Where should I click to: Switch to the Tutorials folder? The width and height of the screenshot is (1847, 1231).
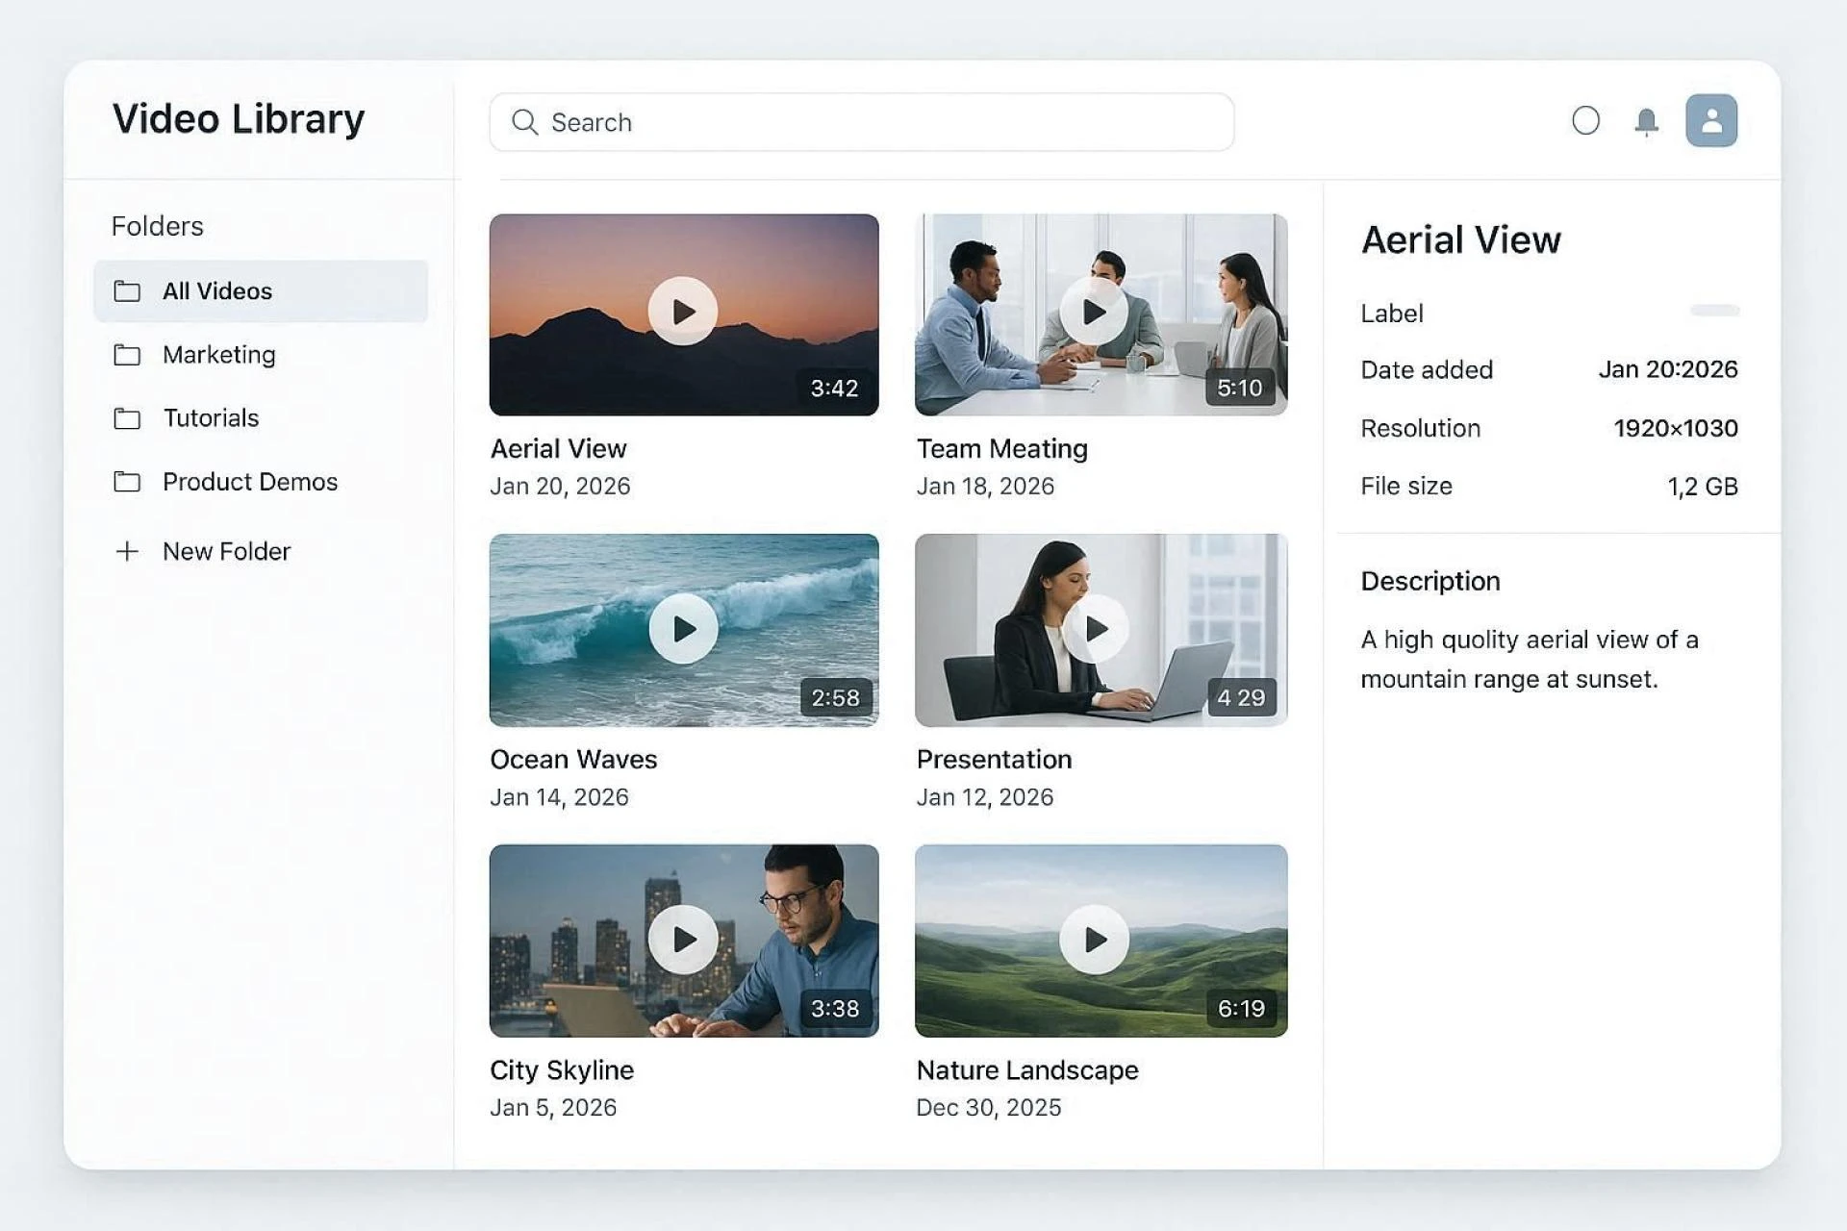pyautogui.click(x=211, y=418)
